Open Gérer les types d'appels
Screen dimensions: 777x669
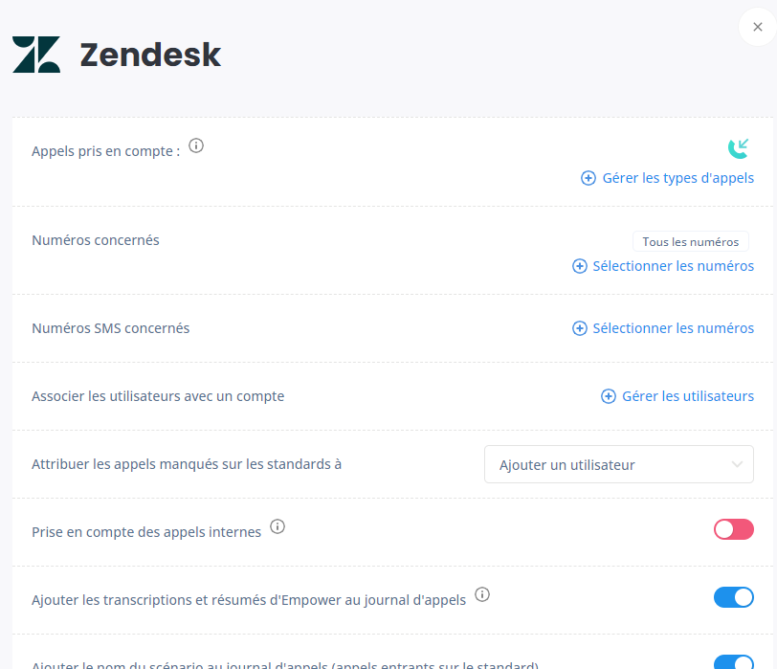pos(677,178)
